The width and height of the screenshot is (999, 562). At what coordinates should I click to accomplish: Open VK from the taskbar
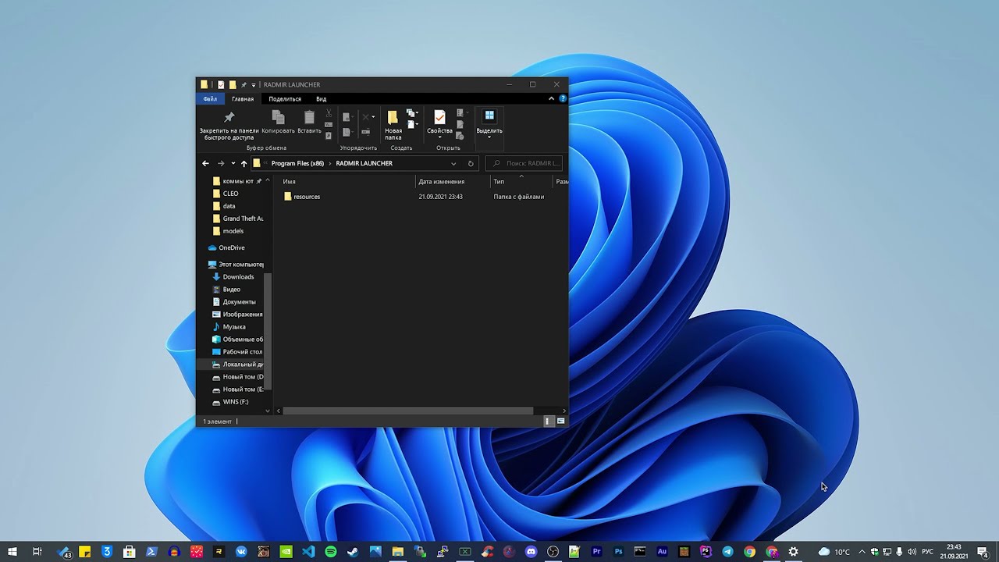pos(241,552)
